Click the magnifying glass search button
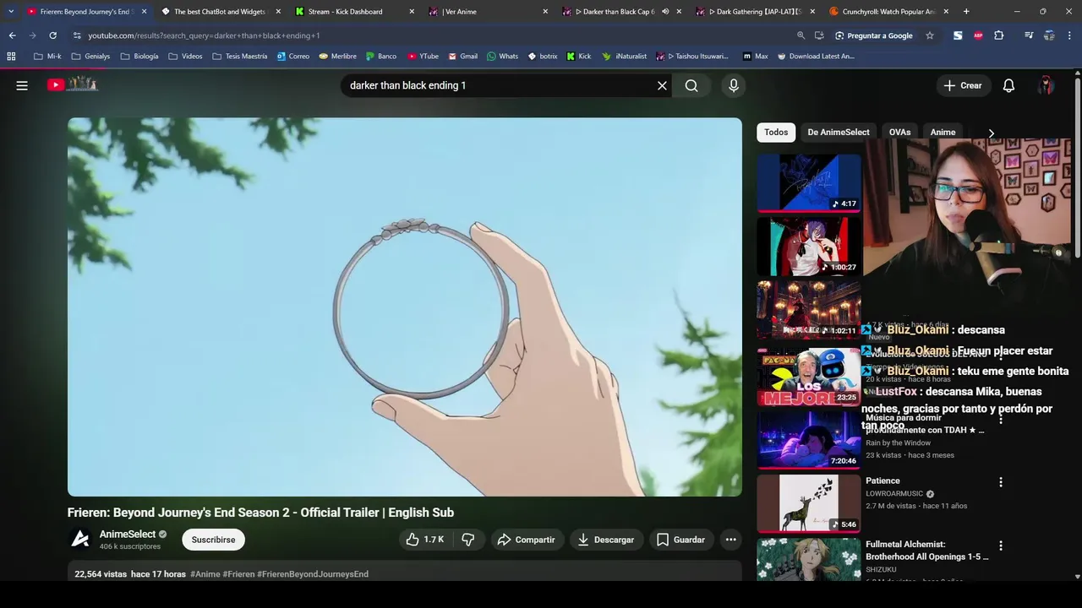The width and height of the screenshot is (1082, 608). 691,85
